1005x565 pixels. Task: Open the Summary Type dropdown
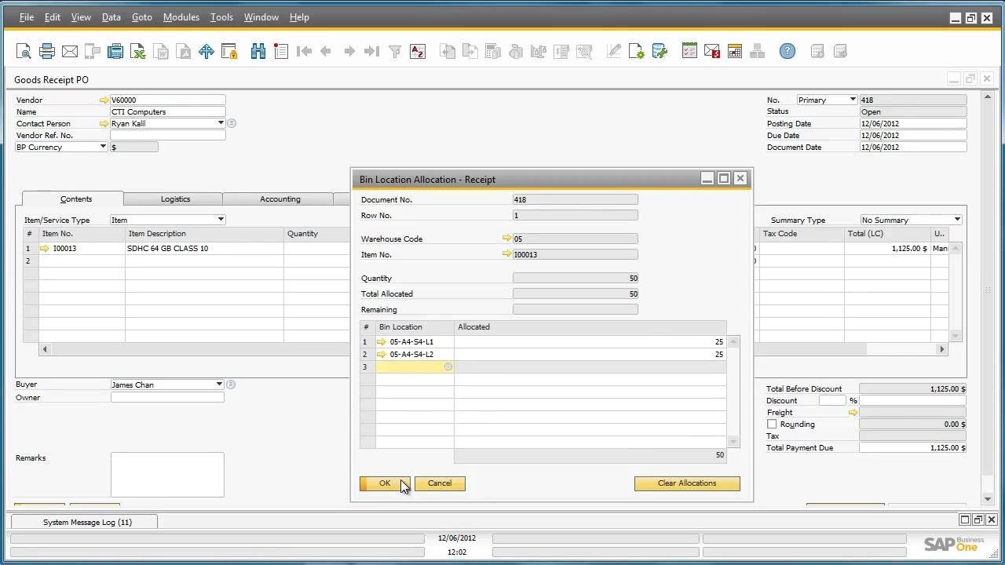pyautogui.click(x=957, y=220)
